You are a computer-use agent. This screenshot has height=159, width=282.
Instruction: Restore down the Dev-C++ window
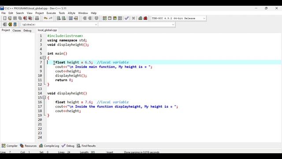tap(266, 8)
